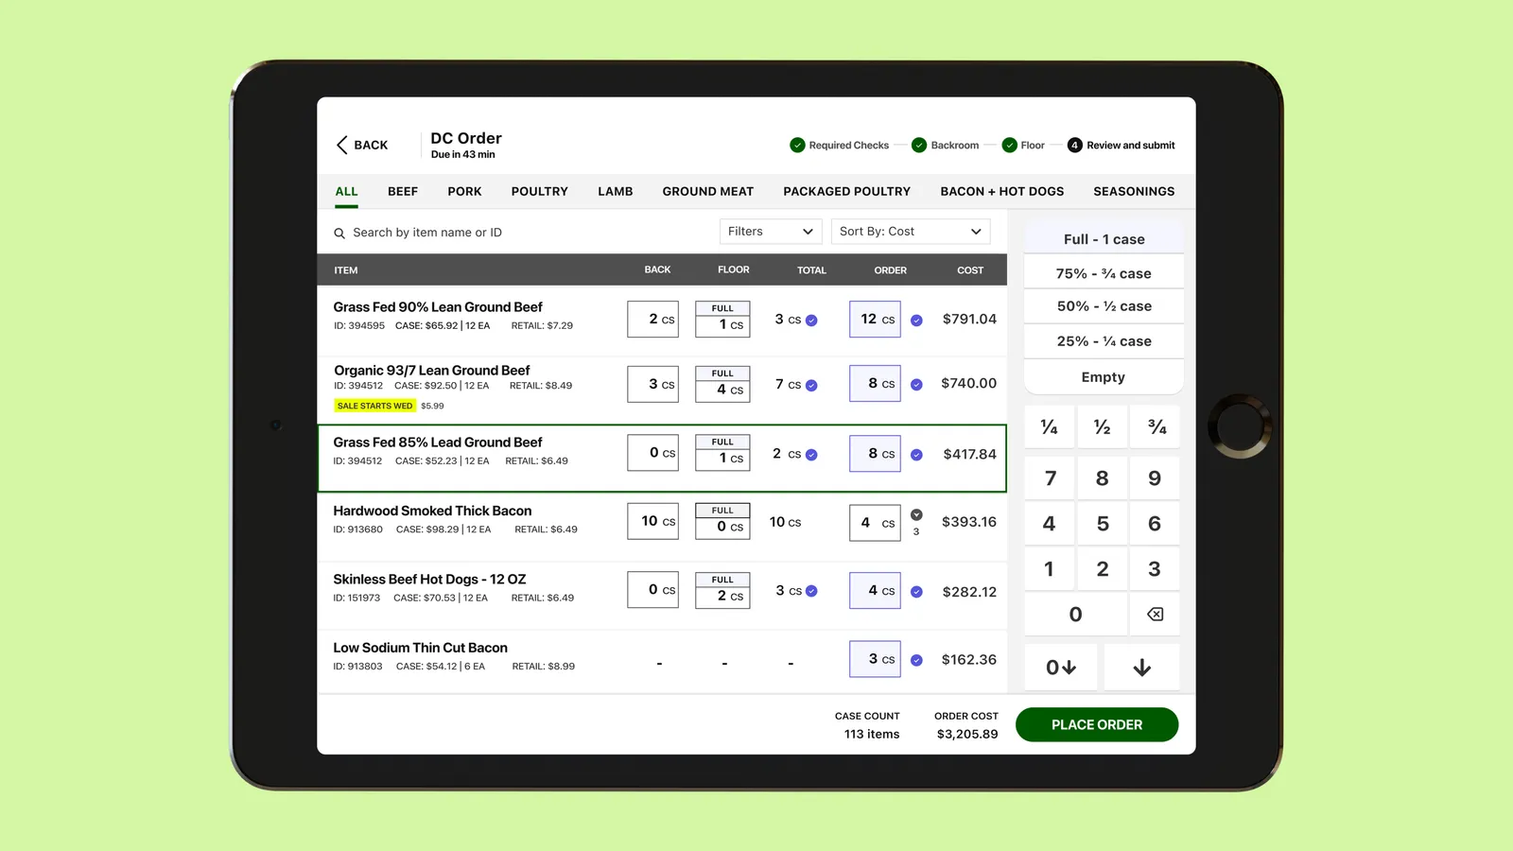The image size is (1513, 851).
Task: Toggle order check for Low Sodium Thin Cut Bacon
Action: tap(916, 660)
